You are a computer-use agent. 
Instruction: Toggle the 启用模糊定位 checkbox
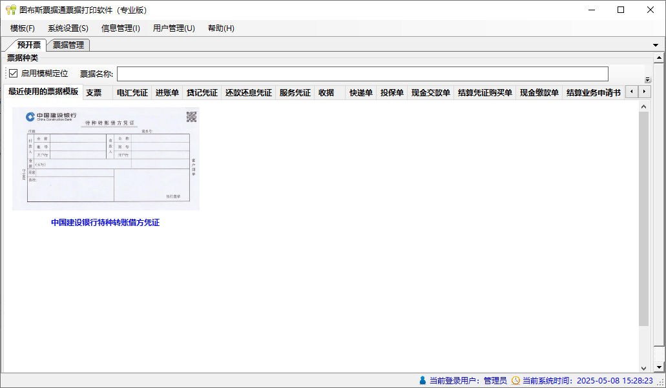13,74
